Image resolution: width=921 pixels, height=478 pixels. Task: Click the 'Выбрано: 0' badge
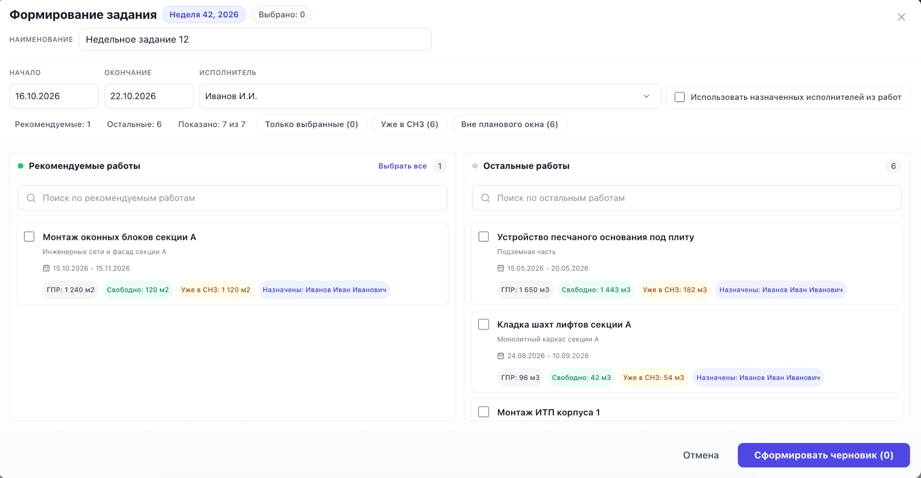click(282, 15)
